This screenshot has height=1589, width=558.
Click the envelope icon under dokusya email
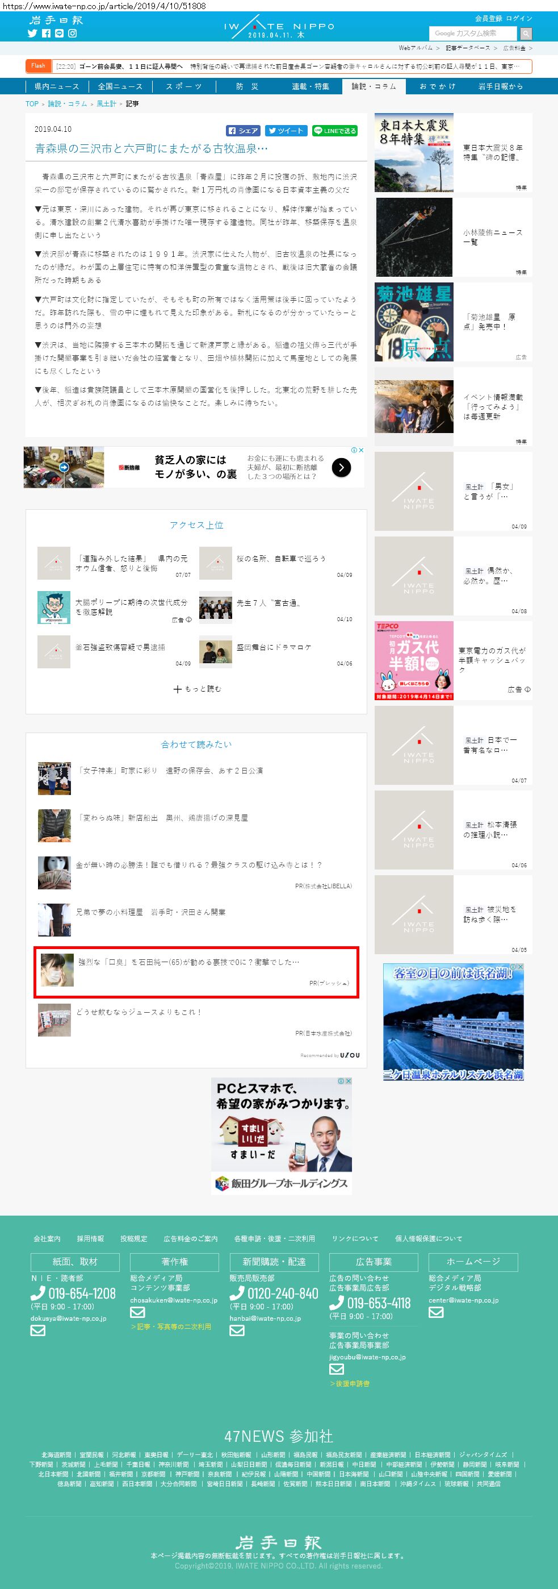38,1330
